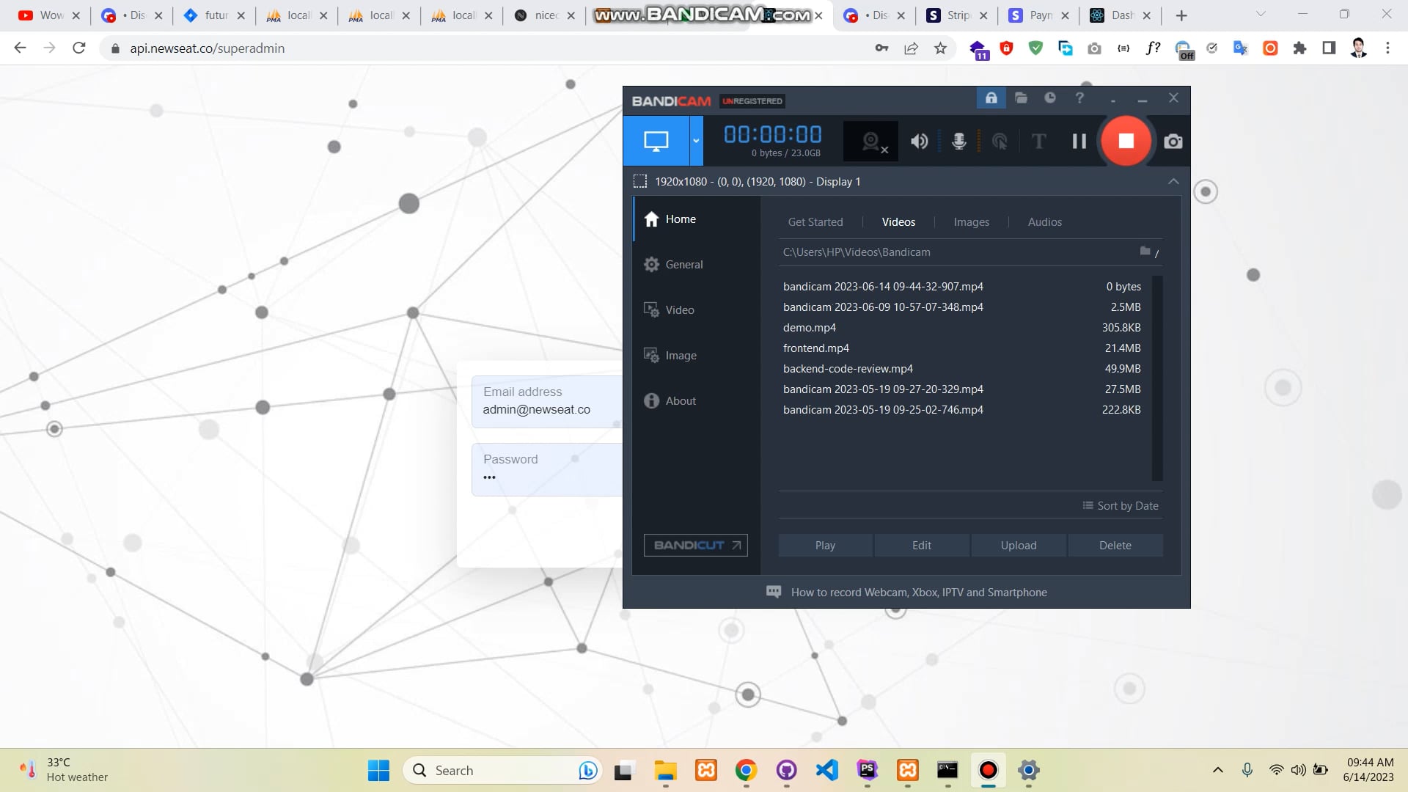Open Bandicam help with the question mark icon
The width and height of the screenshot is (1408, 792).
tap(1079, 98)
